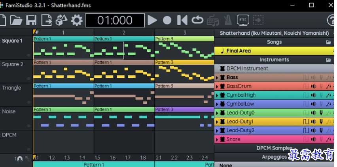Save the project with the floppy disk icon

pos(31,21)
